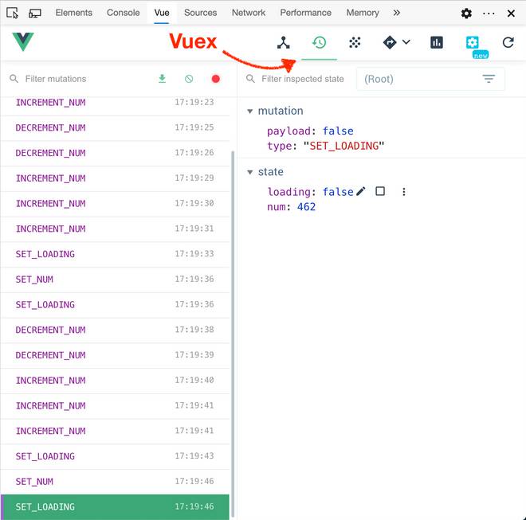Click the mutations list scrollbar
The height and width of the screenshot is (520, 526).
[233, 319]
